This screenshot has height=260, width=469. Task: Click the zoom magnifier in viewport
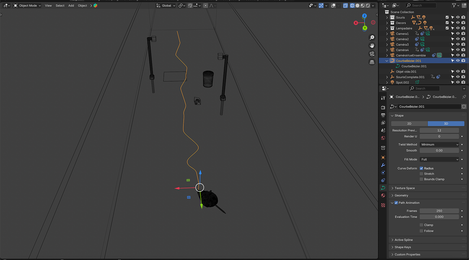pos(372,38)
